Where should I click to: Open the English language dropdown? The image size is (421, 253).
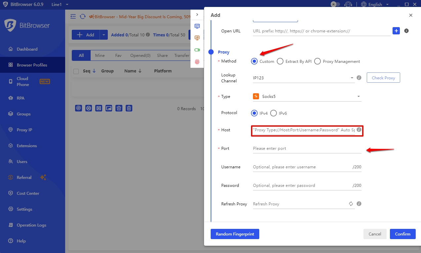point(375,5)
